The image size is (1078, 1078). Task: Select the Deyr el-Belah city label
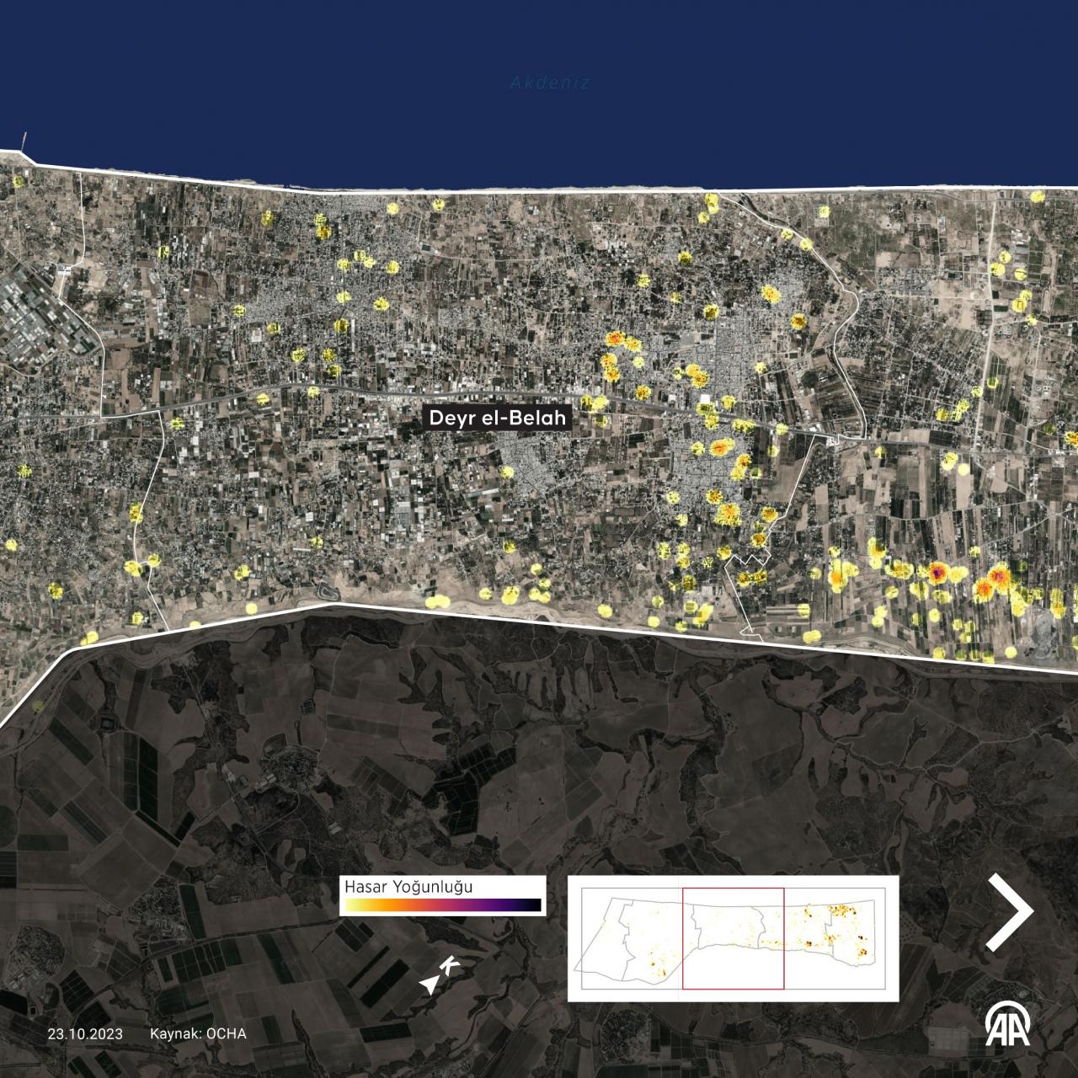[x=500, y=418]
